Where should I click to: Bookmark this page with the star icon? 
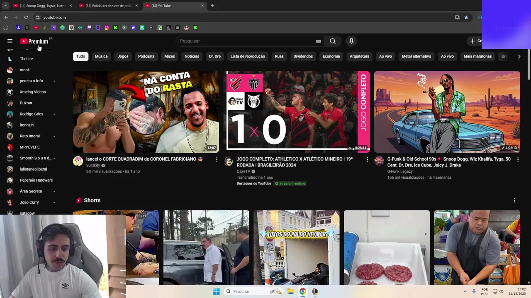(466, 17)
